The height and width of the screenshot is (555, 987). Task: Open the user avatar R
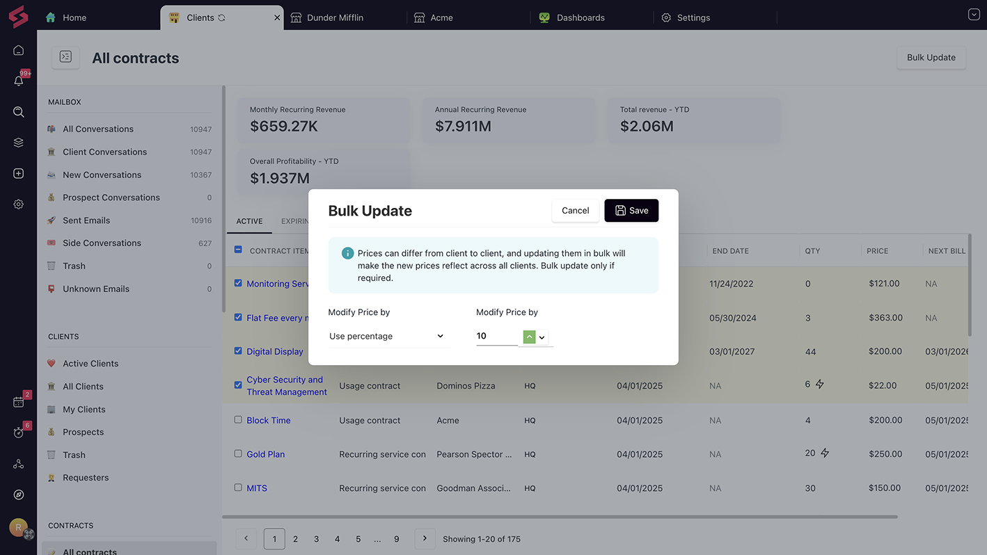(x=18, y=527)
